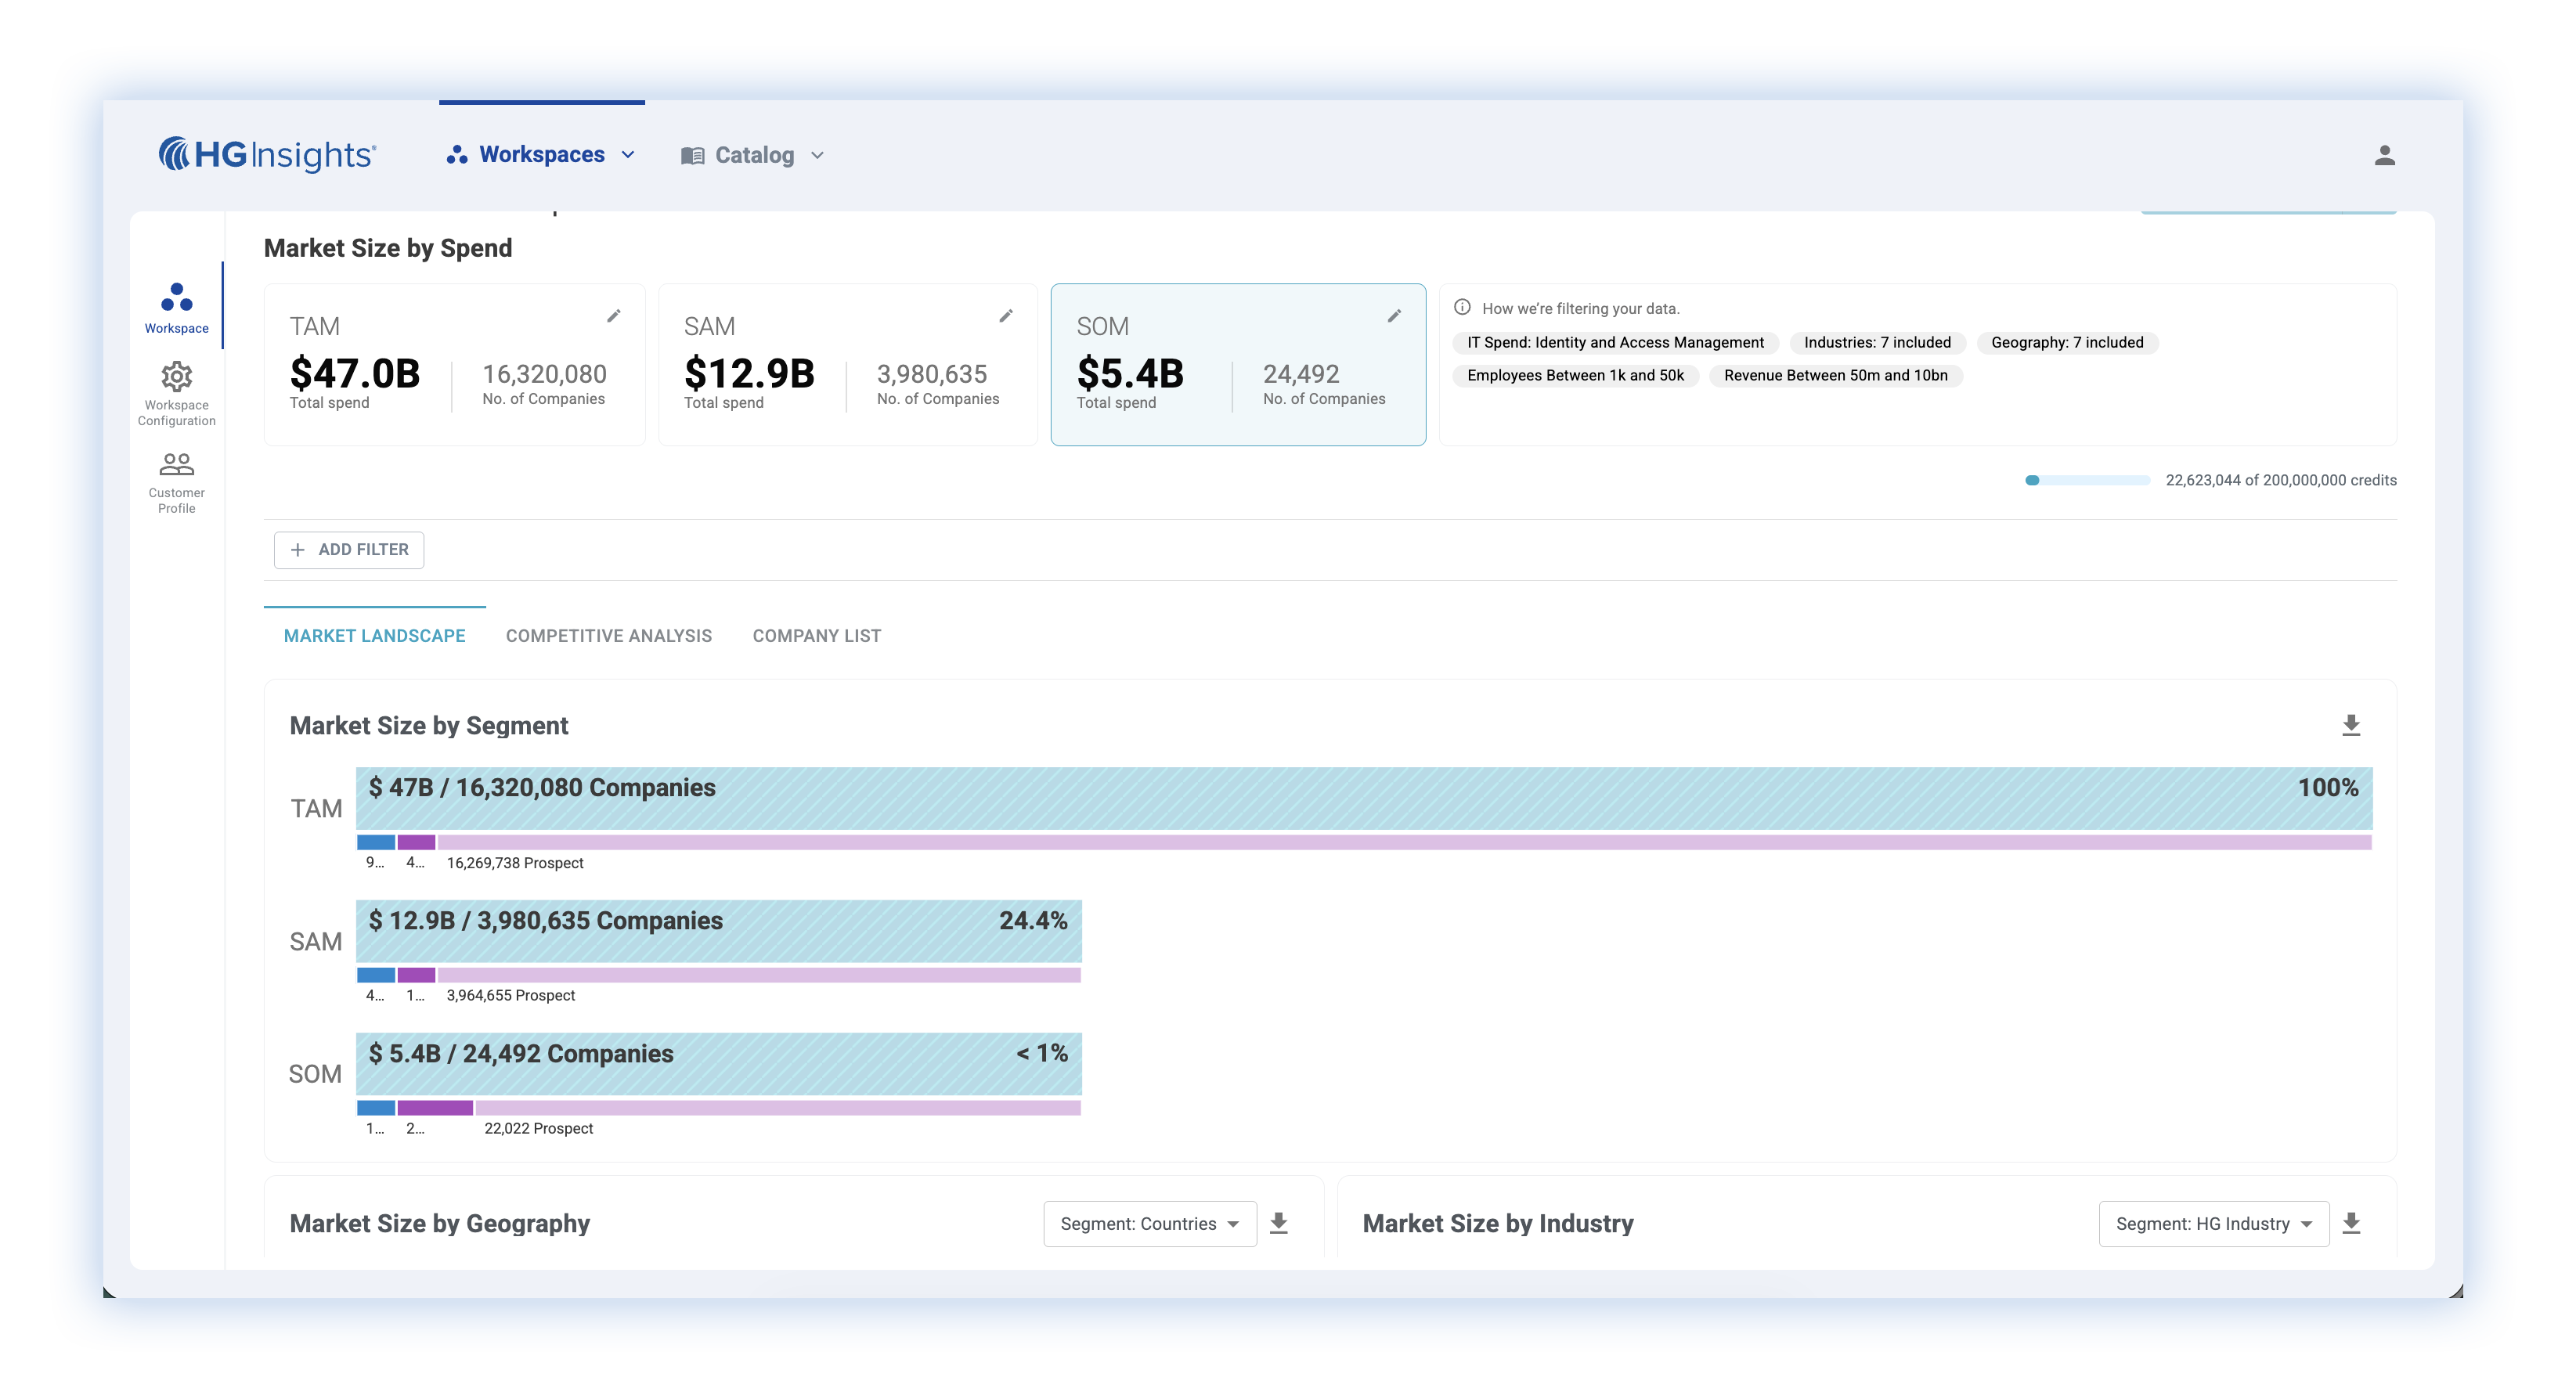
Task: Switch to the Company List tab
Action: coord(816,636)
